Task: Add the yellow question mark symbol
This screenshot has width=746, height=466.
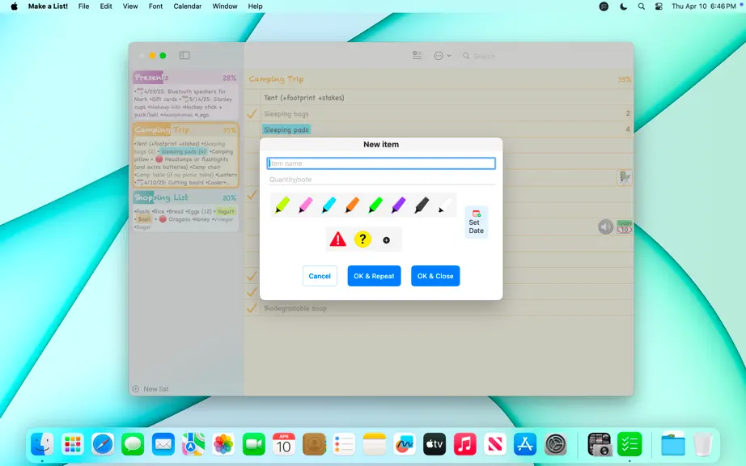Action: [362, 239]
